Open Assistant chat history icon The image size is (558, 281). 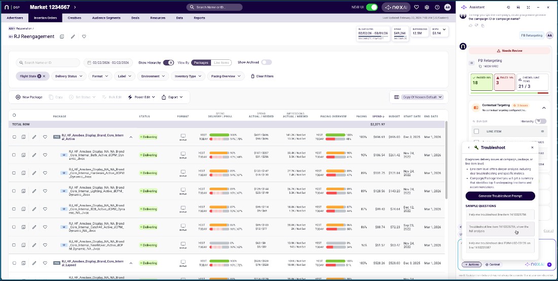click(508, 7)
